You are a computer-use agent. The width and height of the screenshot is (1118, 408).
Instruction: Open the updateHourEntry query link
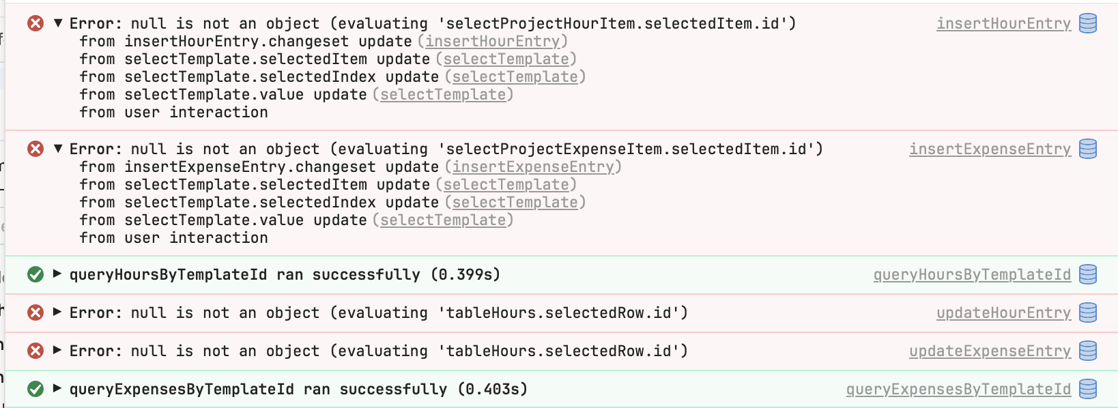(1003, 312)
